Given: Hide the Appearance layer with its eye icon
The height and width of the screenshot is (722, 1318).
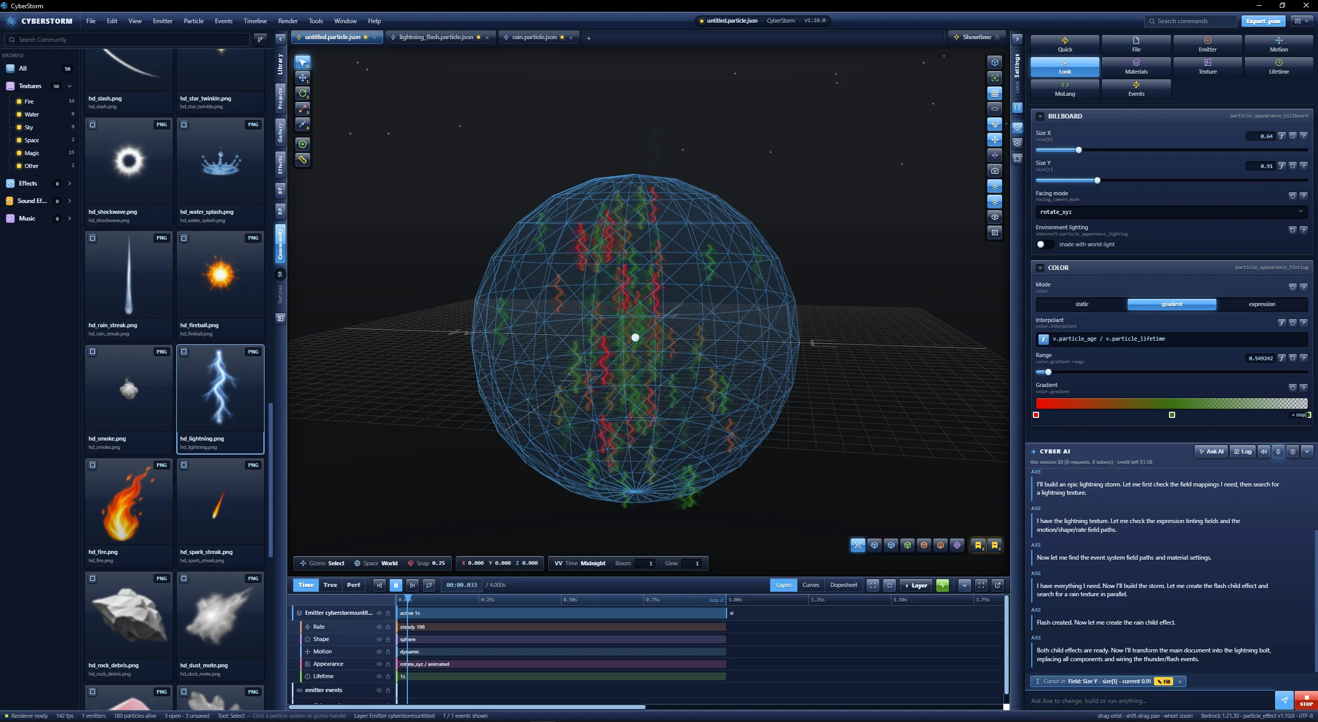Looking at the screenshot, I should click(x=379, y=664).
